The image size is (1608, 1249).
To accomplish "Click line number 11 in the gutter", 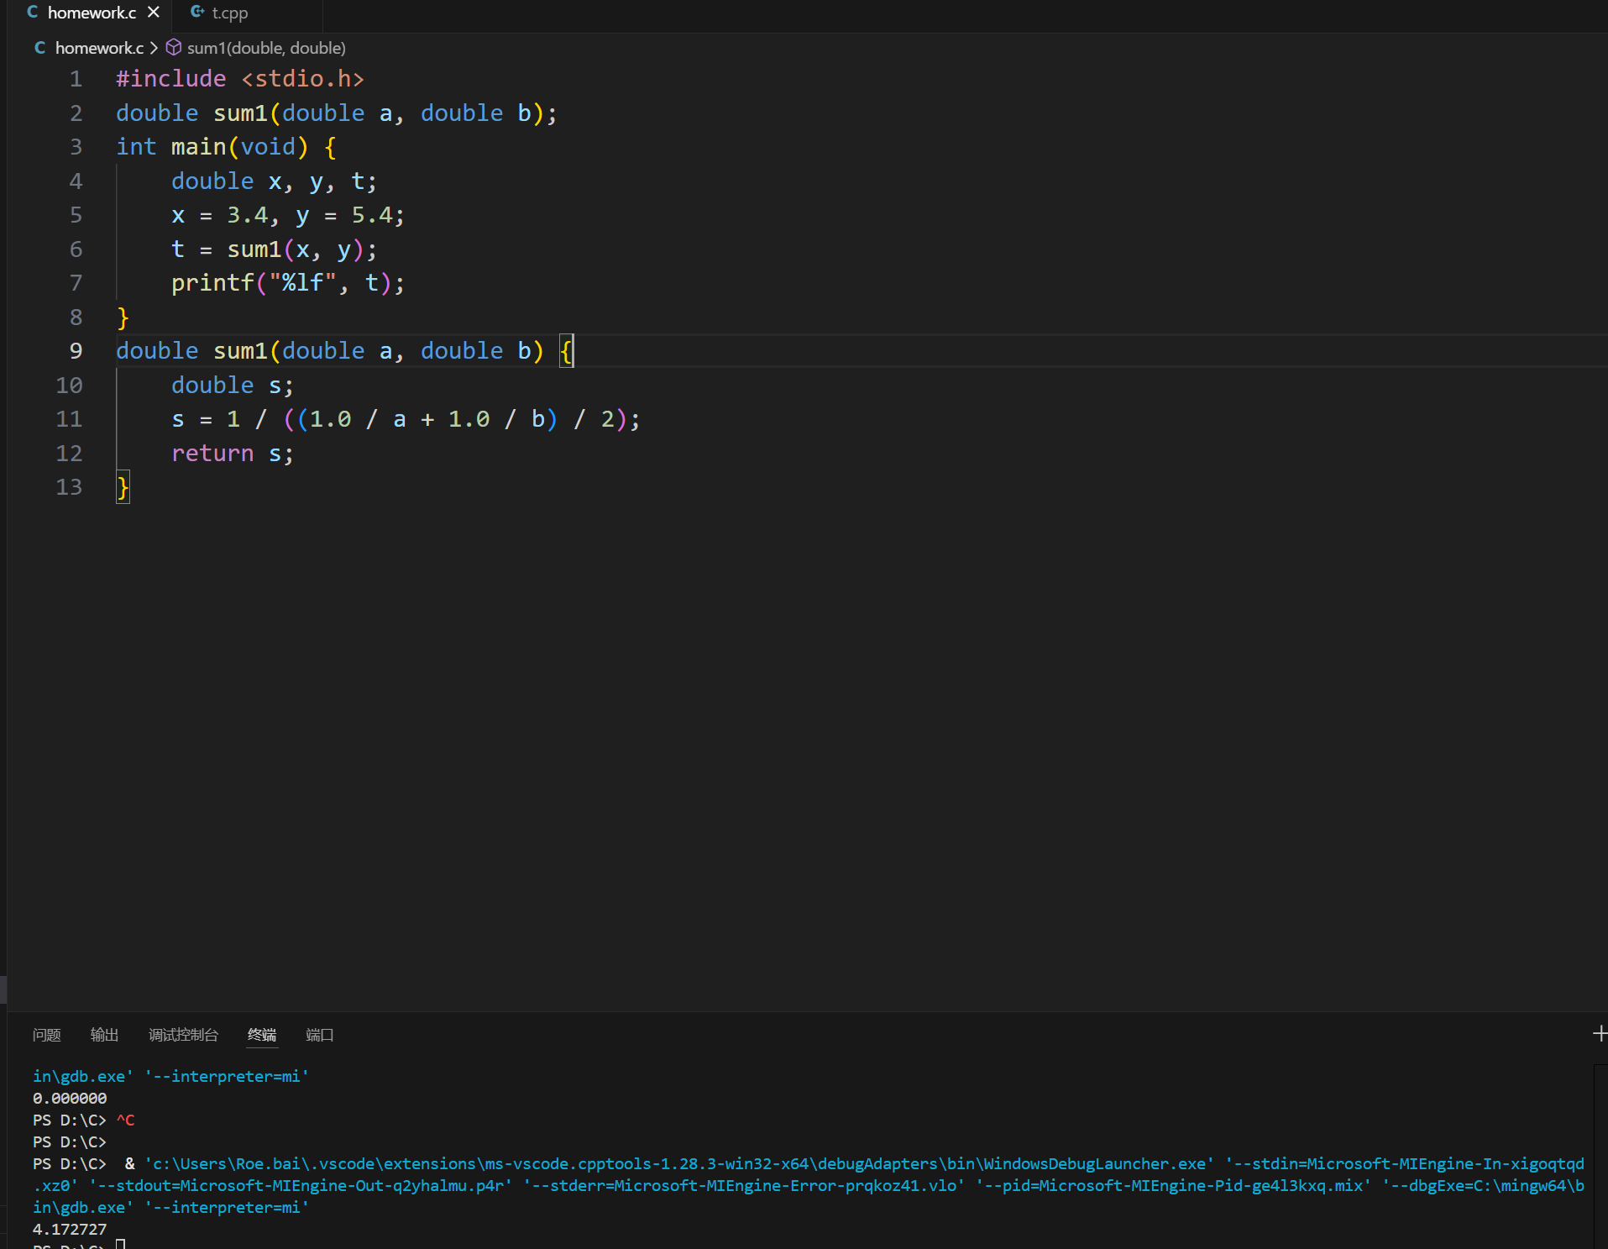I will [x=69, y=419].
